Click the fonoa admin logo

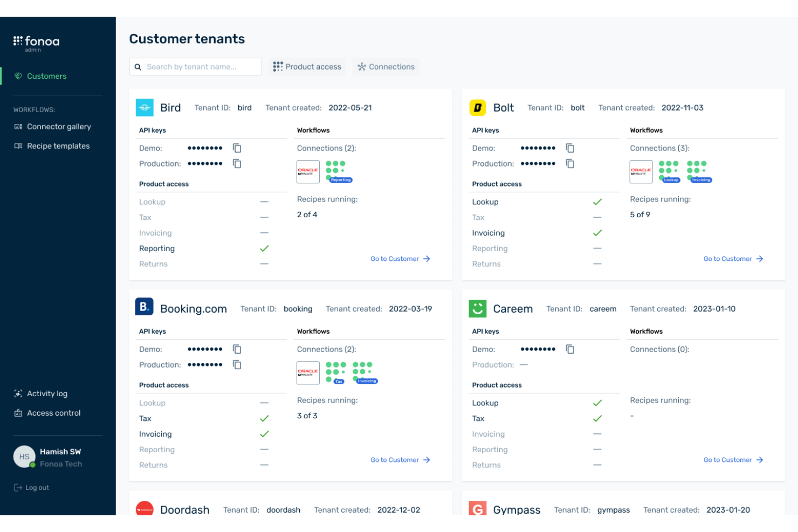[36, 43]
